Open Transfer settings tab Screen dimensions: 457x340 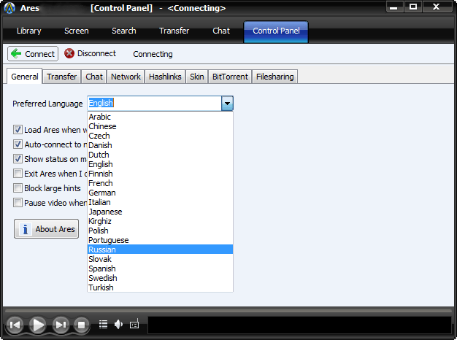[62, 77]
